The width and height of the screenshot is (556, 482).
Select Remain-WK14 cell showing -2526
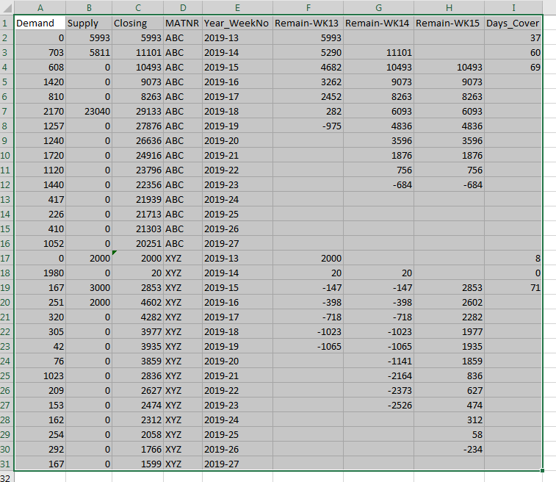(378, 405)
